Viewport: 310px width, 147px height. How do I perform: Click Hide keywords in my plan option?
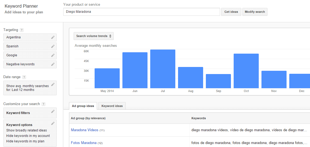click(x=25, y=141)
